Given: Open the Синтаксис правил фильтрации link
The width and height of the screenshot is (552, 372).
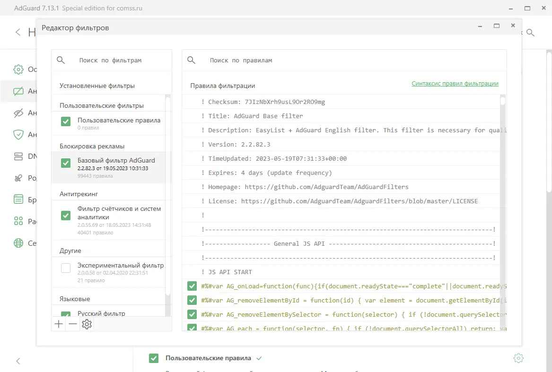Looking at the screenshot, I should [x=455, y=84].
